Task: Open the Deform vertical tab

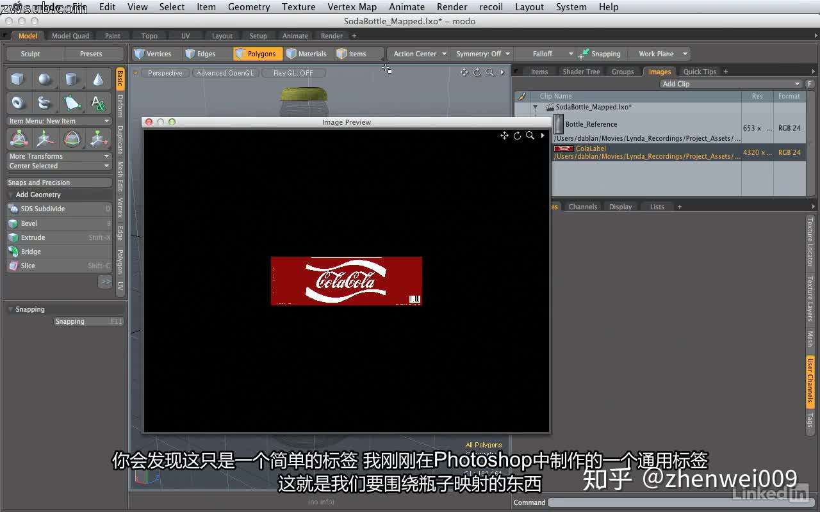Action: (120, 106)
